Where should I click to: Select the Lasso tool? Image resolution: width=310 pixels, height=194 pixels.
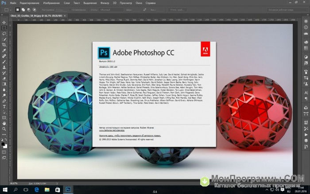(4, 34)
